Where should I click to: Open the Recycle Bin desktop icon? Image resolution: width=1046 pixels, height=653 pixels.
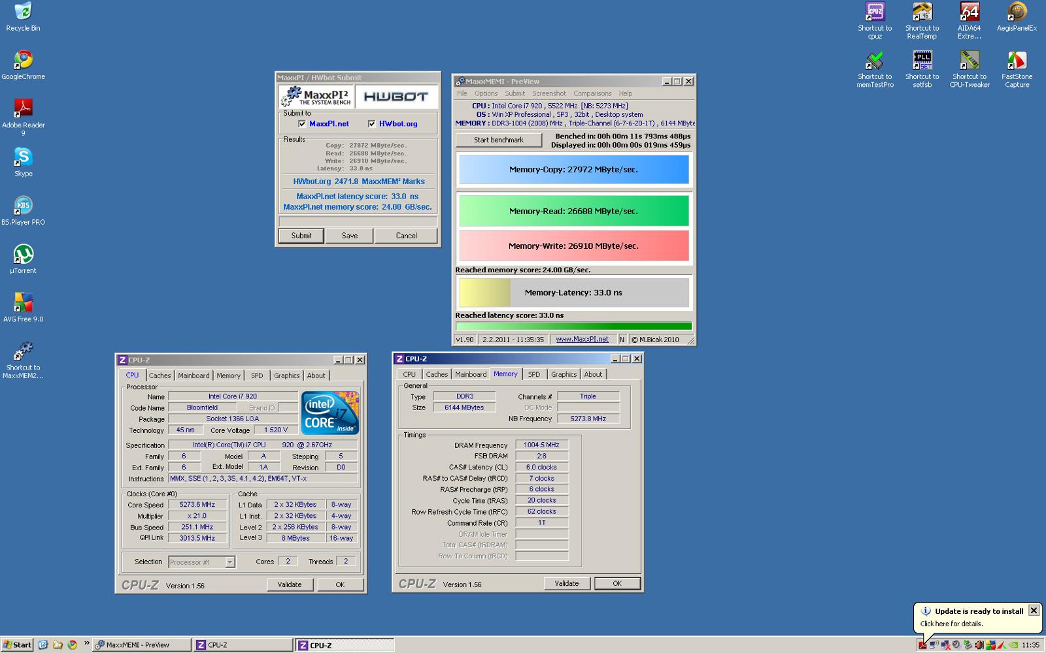point(23,17)
